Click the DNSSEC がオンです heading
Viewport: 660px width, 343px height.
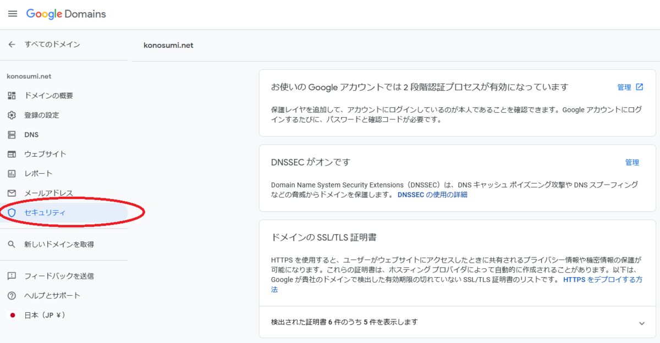pyautogui.click(x=311, y=162)
